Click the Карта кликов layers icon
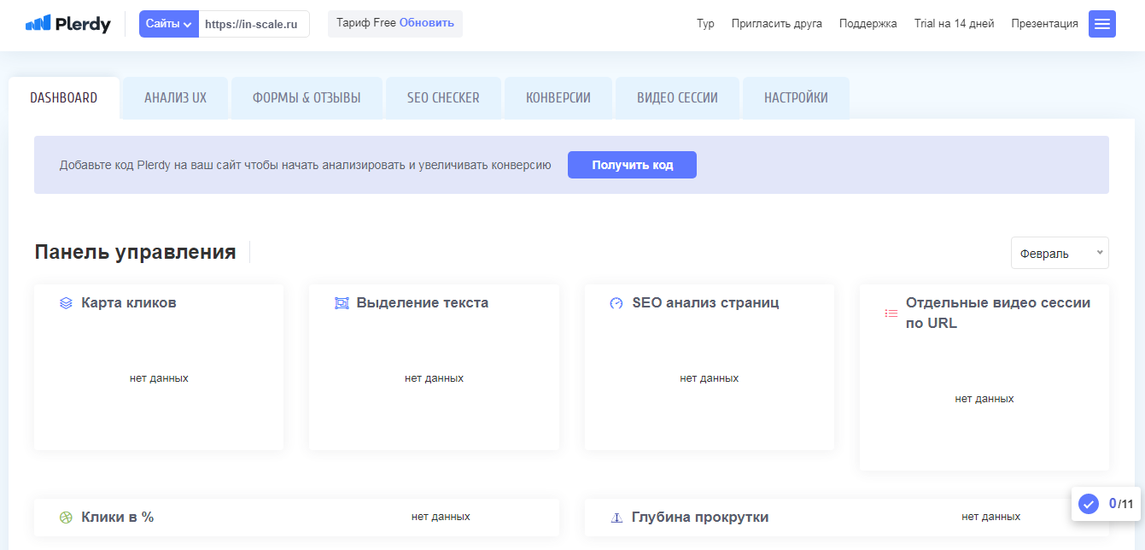The image size is (1145, 550). pyautogui.click(x=66, y=303)
